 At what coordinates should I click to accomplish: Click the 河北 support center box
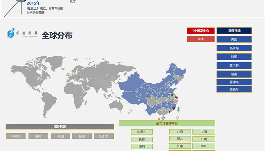[x=180, y=139]
